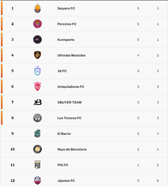Screen dimensions: 168x187
Task: Open the Saiyans FC team name link
Action: click(66, 8)
